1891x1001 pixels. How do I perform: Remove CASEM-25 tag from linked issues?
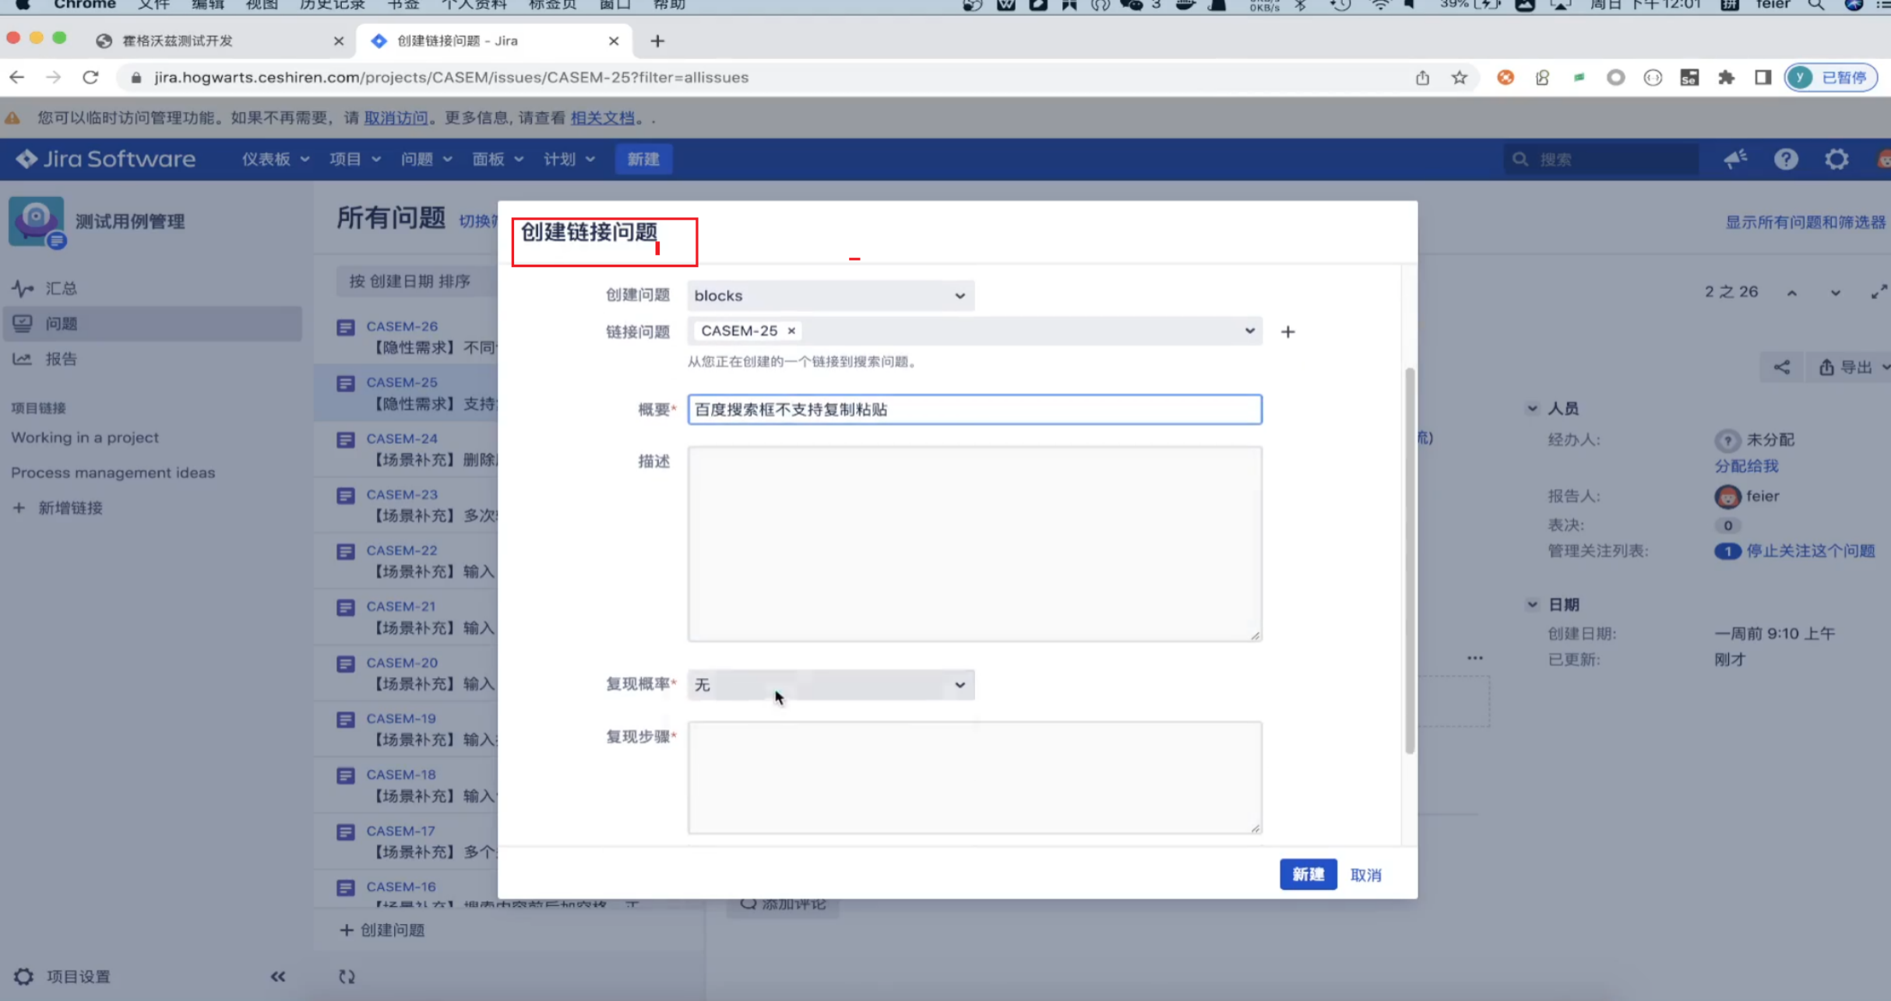(791, 331)
